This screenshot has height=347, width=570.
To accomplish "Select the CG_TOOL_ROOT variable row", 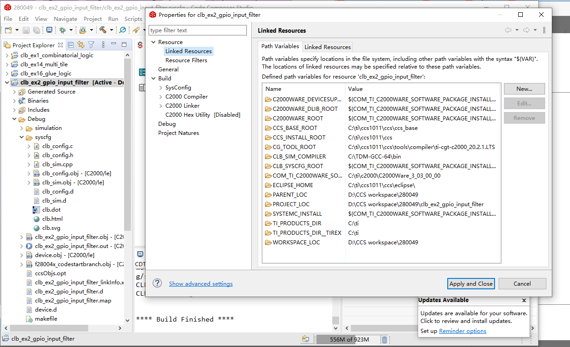I will click(x=381, y=147).
